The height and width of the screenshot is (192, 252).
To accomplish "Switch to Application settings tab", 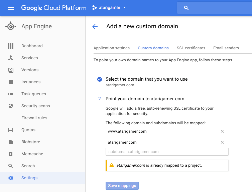I will click(x=112, y=48).
